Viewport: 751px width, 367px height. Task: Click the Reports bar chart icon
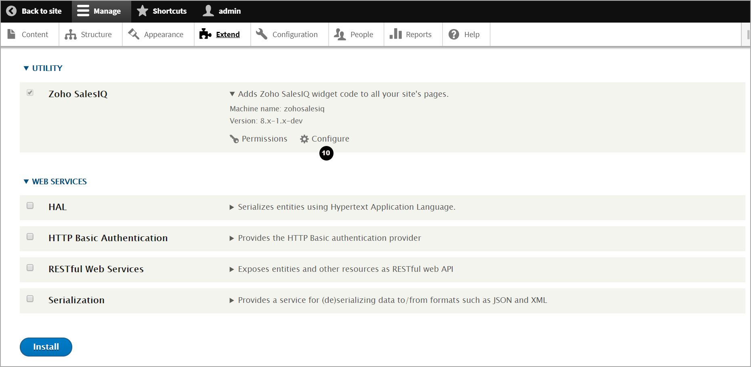(x=396, y=34)
